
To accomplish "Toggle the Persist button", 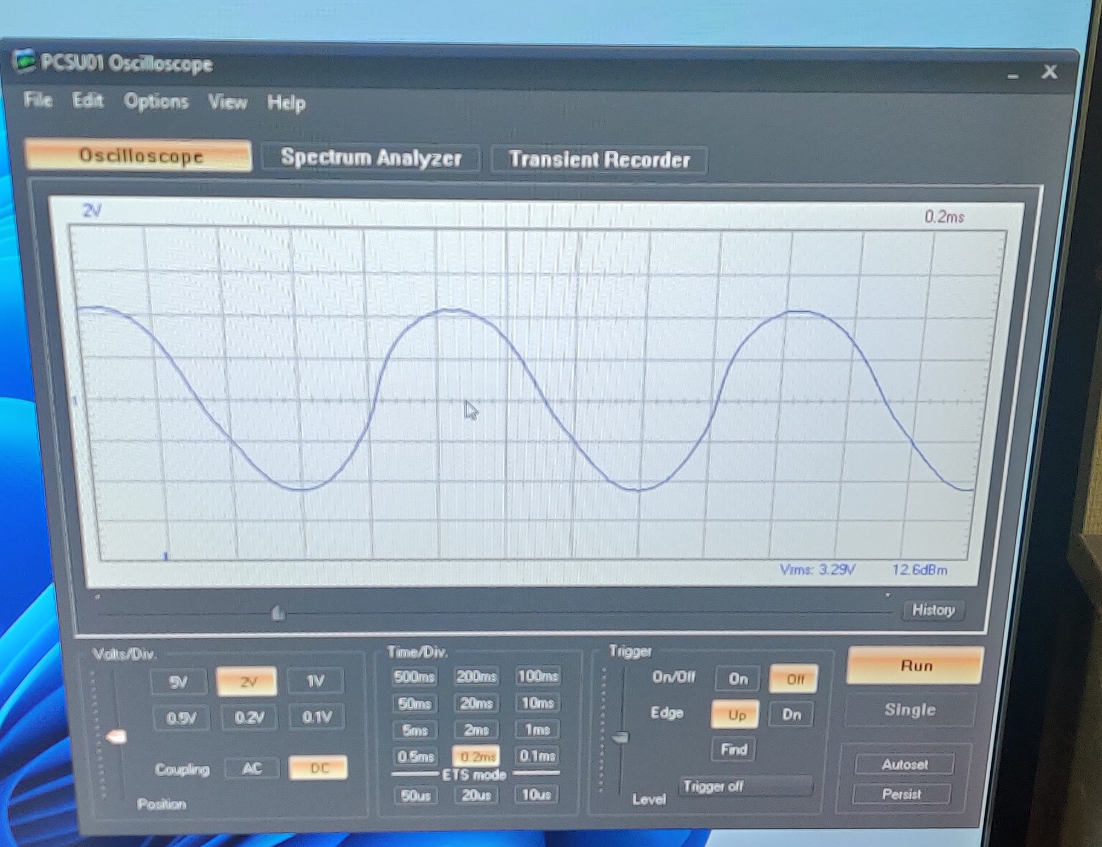I will pos(901,794).
